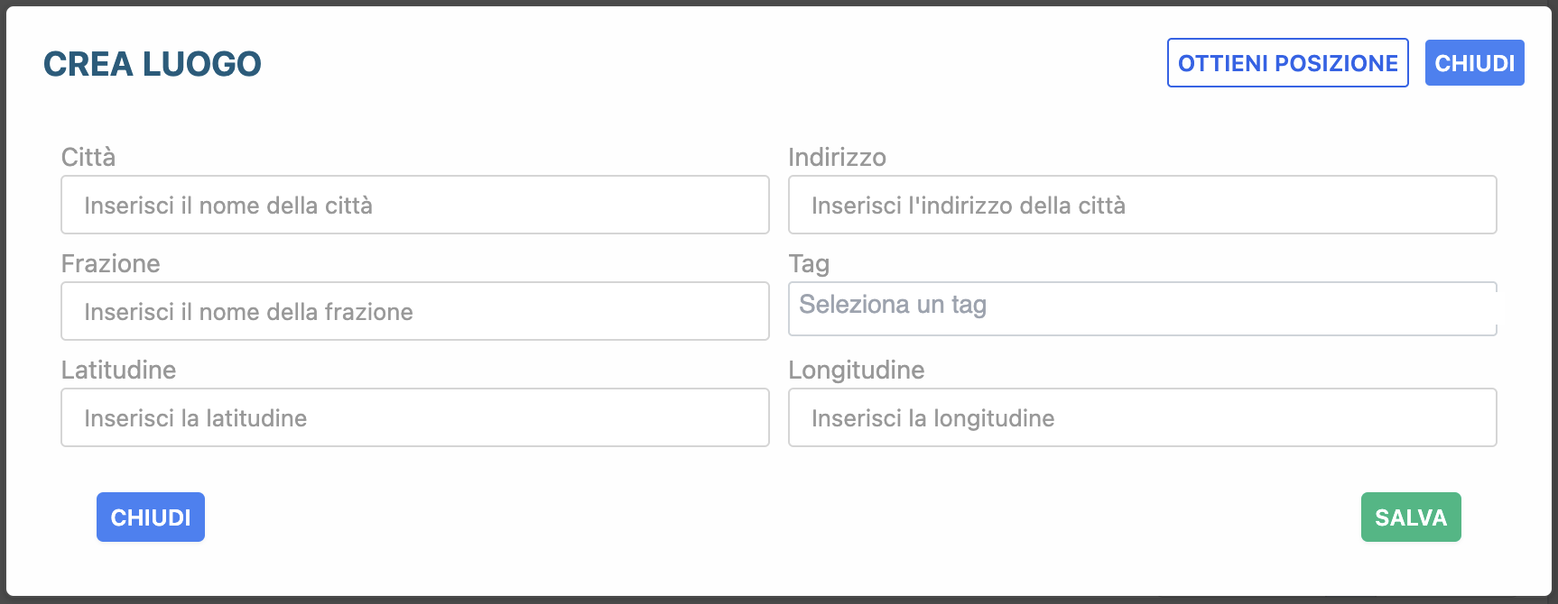Viewport: 1558px width, 604px height.
Task: Click into the Longitudine input field
Action: pyautogui.click(x=1142, y=418)
